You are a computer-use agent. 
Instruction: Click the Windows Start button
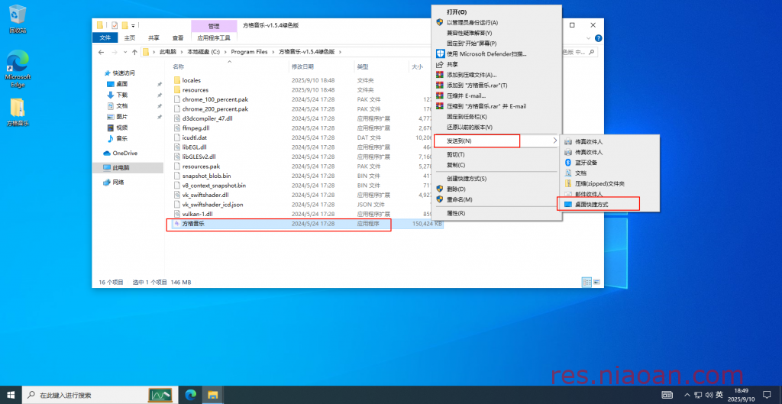tap(11, 395)
